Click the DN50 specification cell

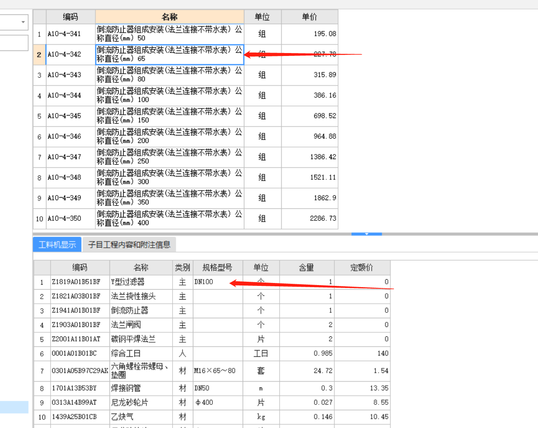[217, 388]
